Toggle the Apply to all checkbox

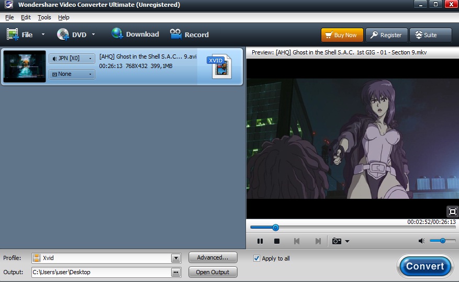(x=256, y=258)
